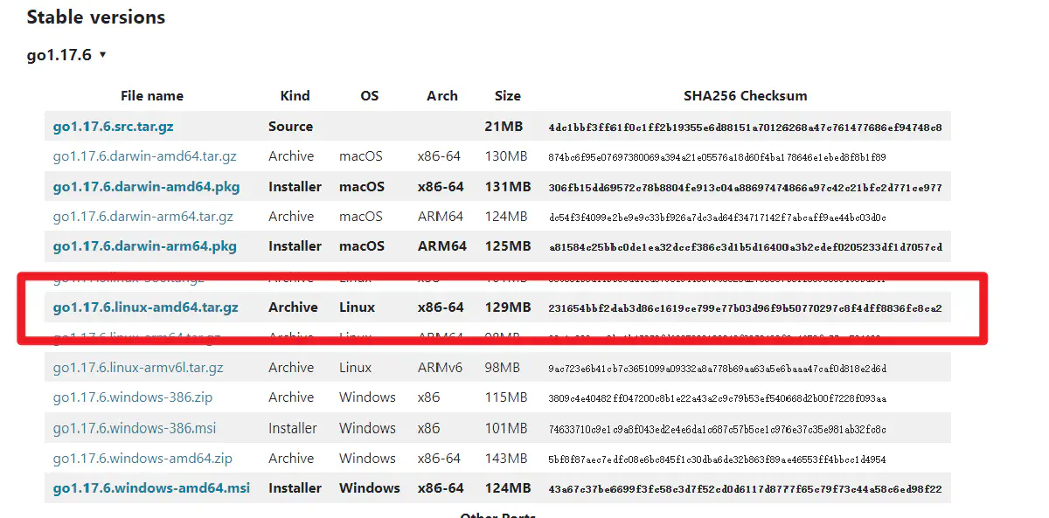
Task: Get the go1.17.6.darwin-arm64.pkg installer
Action: (x=144, y=246)
